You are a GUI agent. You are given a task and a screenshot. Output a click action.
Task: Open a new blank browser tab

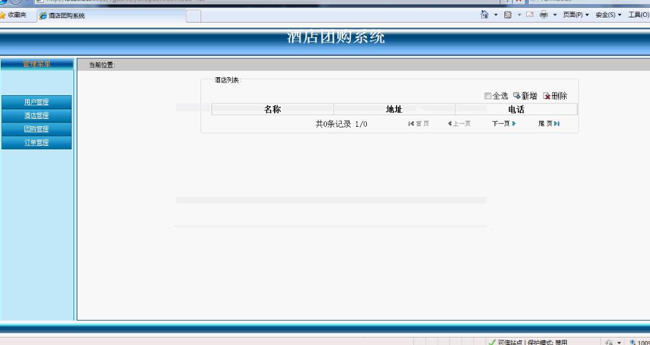coord(193,16)
